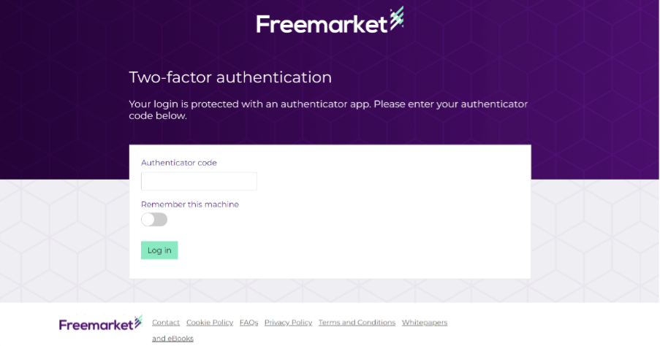Click the footer Freemarket wordmark

tap(96, 326)
